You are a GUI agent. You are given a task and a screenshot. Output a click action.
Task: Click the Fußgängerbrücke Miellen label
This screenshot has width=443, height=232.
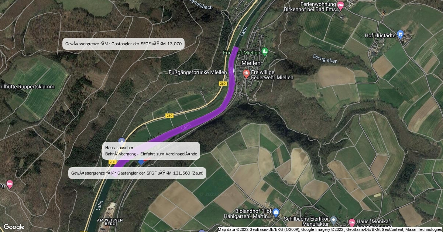[x=198, y=73]
